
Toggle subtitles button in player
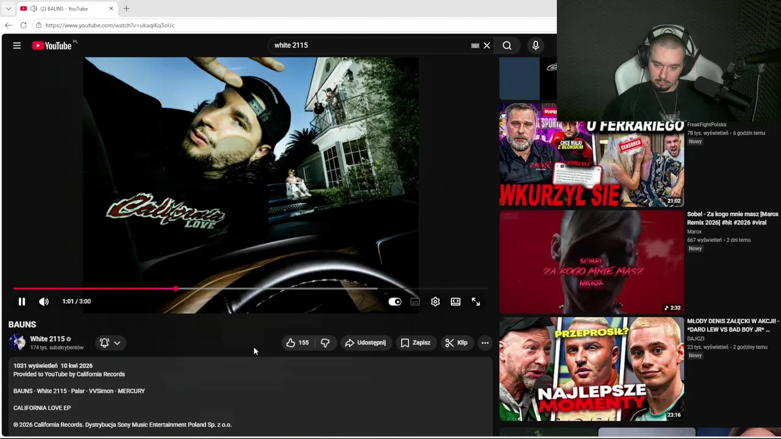click(415, 301)
